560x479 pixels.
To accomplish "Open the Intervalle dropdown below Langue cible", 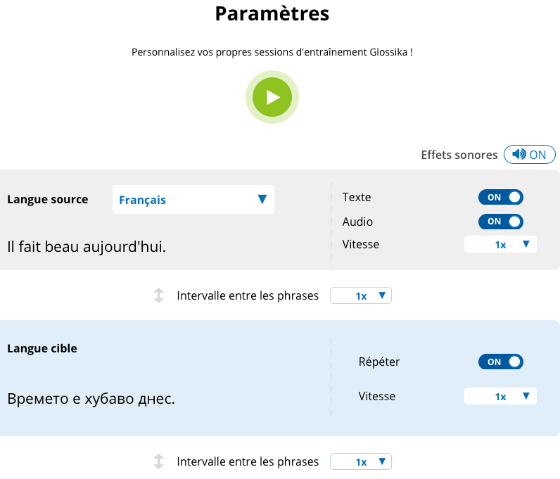I will (360, 462).
